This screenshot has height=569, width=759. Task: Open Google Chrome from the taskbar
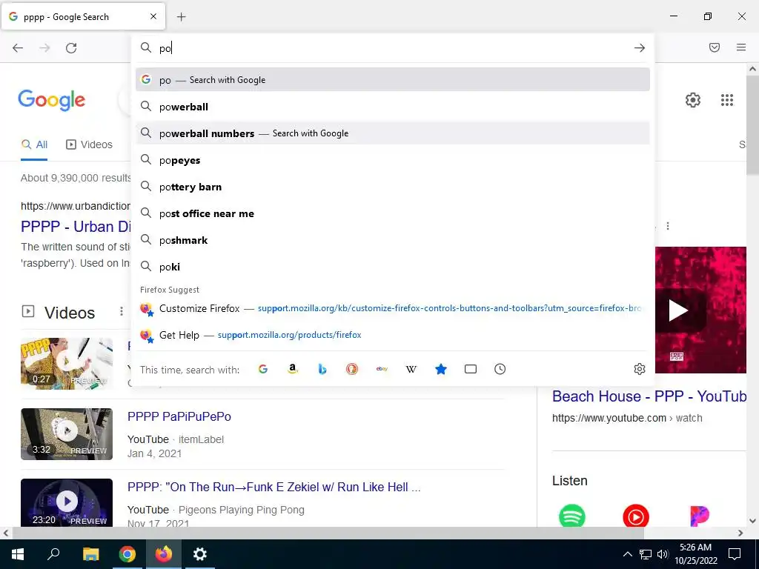point(127,554)
